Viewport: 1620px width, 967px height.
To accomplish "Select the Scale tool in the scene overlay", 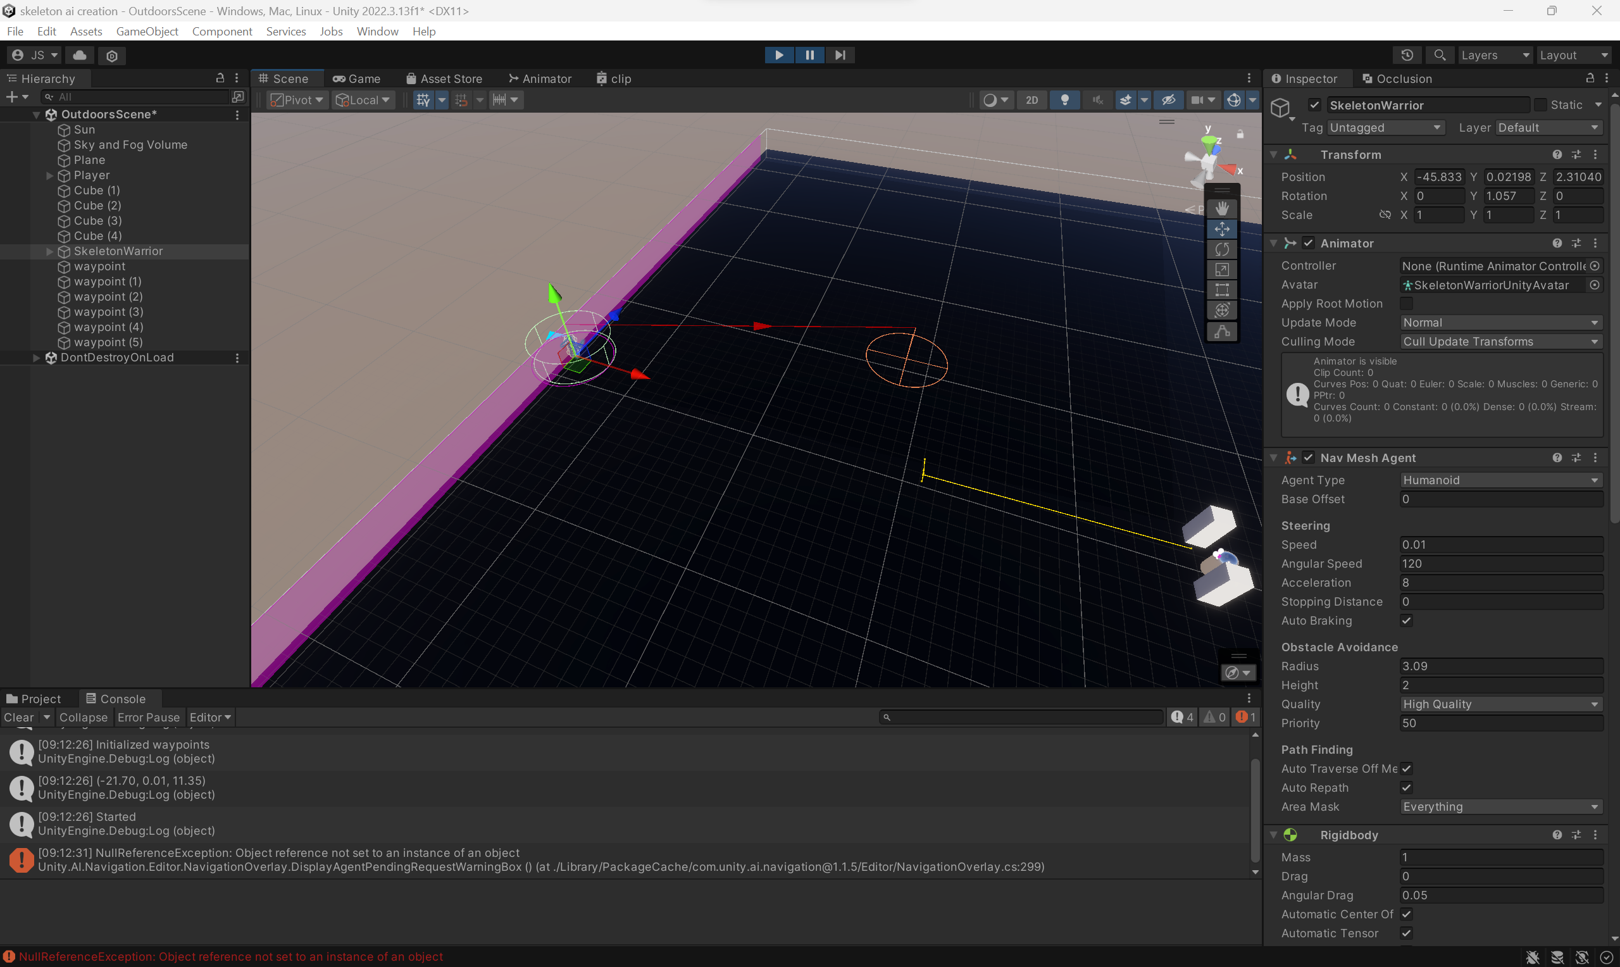I will tap(1222, 269).
